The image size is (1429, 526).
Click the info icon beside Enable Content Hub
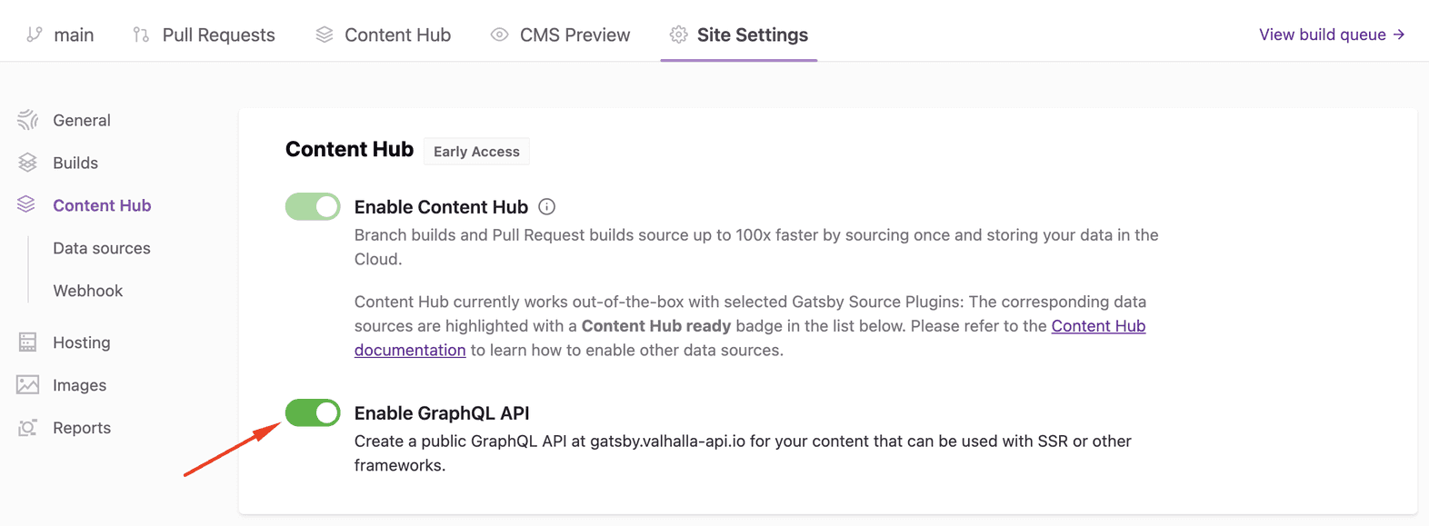(x=545, y=206)
